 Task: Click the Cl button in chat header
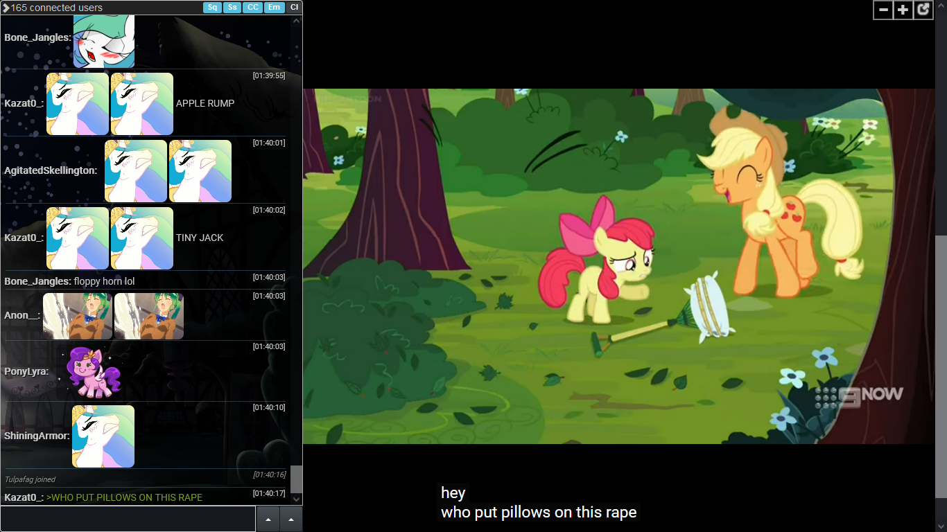[x=294, y=8]
